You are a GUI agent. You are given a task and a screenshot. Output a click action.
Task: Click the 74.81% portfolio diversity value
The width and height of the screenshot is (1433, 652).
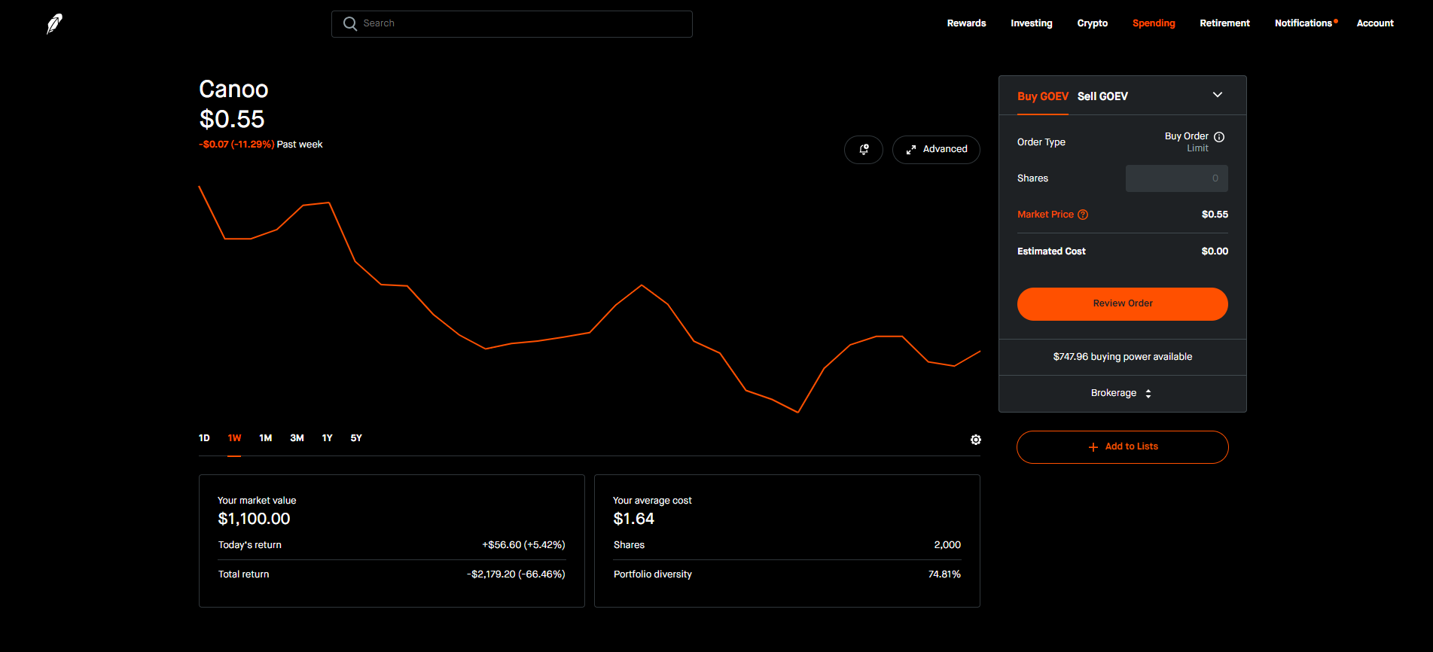[x=944, y=574]
